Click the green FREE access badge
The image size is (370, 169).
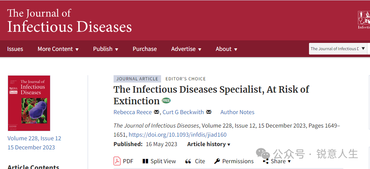coord(166,101)
